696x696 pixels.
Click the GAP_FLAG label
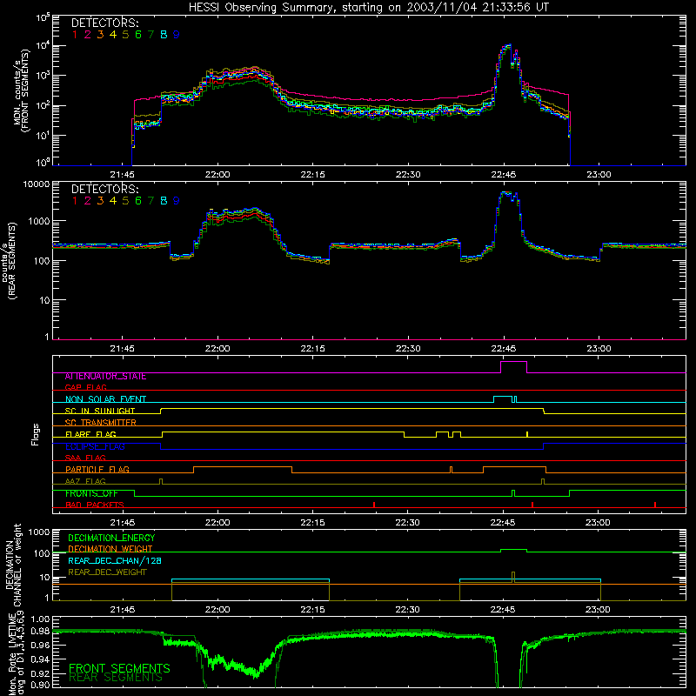tap(85, 387)
